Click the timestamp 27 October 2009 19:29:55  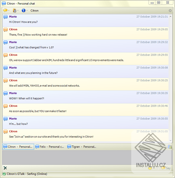pos(152,55)
